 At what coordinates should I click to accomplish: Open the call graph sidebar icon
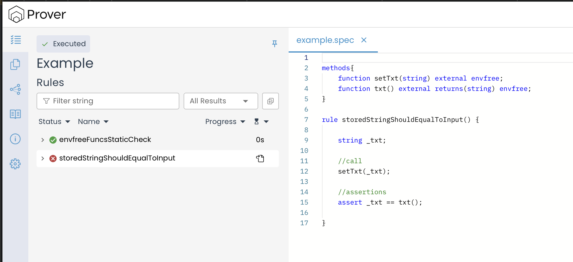[x=15, y=89]
